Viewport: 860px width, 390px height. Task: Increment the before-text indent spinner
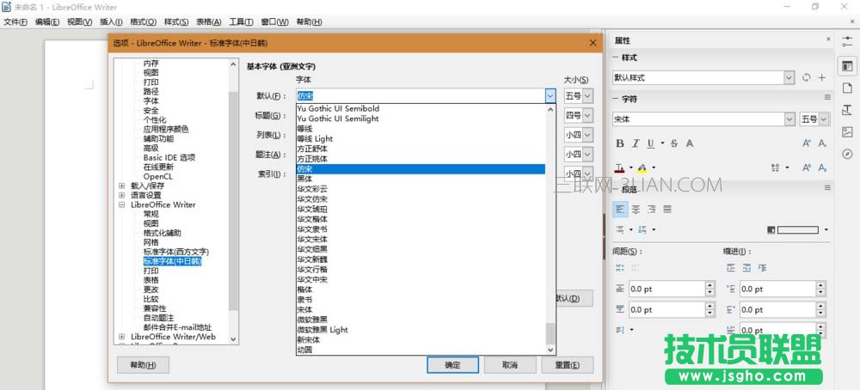(820, 285)
